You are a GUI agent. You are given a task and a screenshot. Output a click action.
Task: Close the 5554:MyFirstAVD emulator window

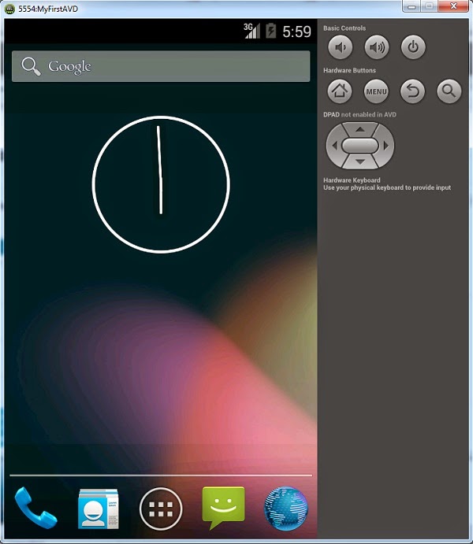click(453, 6)
